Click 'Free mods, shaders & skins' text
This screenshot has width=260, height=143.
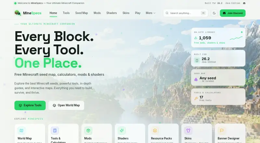coord(209,43)
